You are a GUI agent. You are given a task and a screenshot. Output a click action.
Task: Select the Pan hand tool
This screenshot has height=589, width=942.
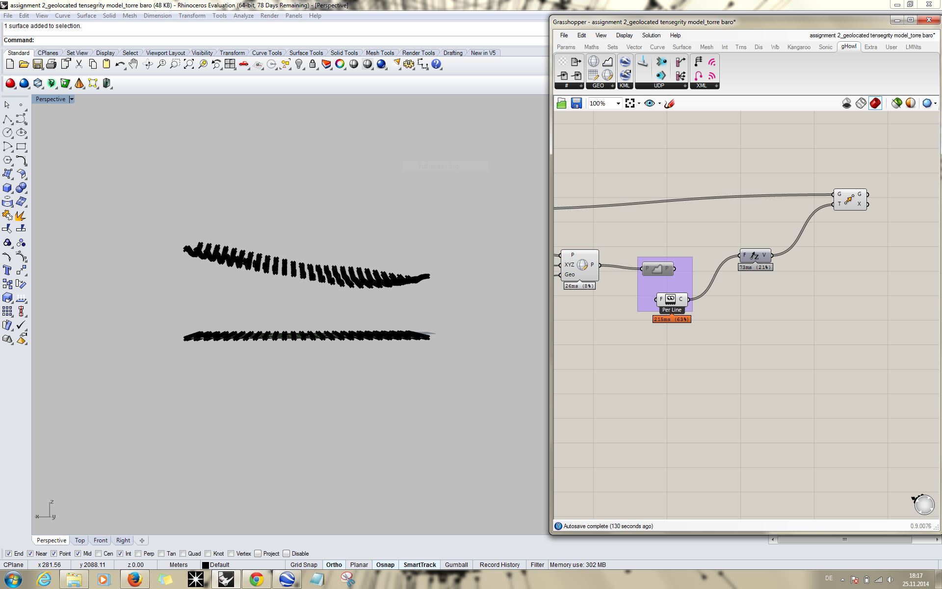pos(133,64)
